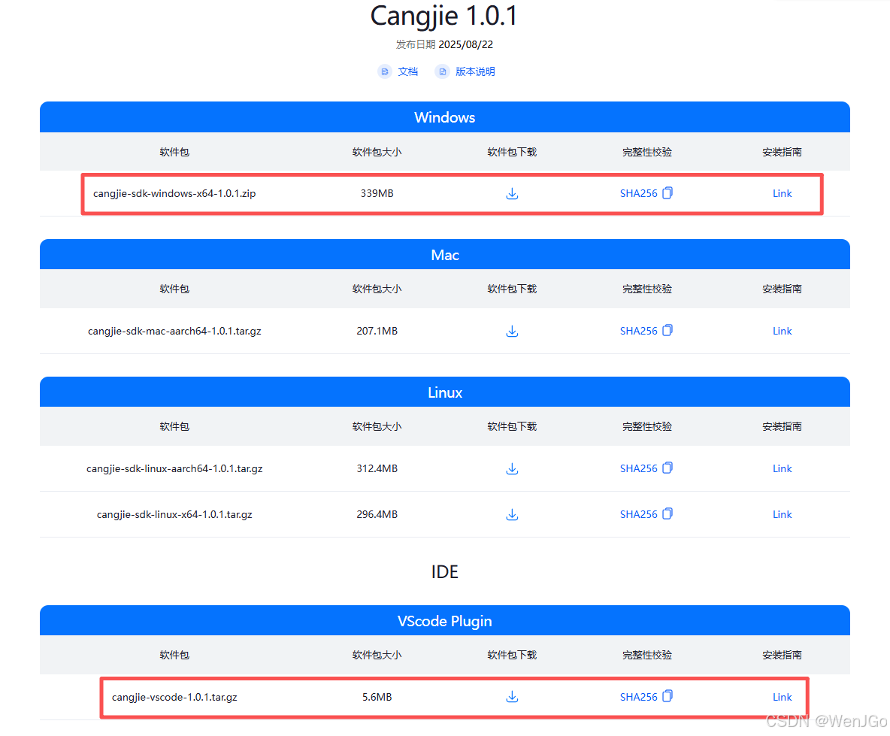Select the file name cangjie-sdk-mac-aarch64-1.0.1.tar.gz
This screenshot has width=890, height=736.
174,331
